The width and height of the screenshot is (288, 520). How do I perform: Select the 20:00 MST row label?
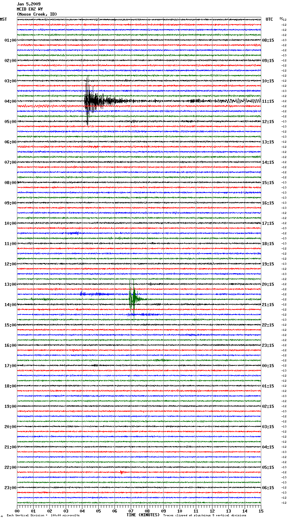(x=11, y=427)
